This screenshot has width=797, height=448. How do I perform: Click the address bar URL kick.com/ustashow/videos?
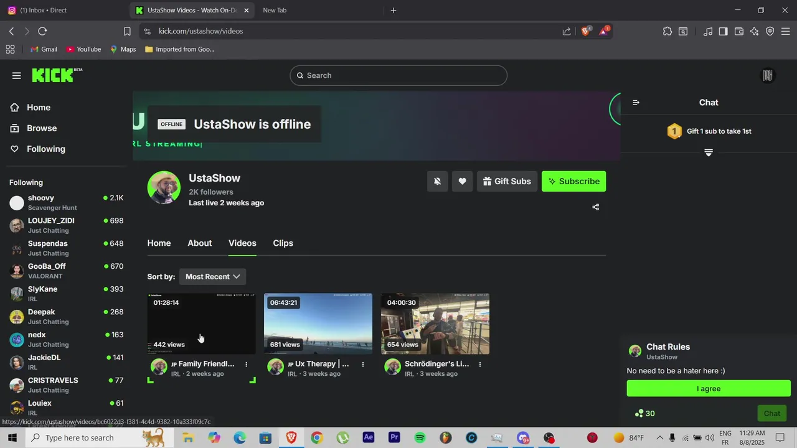click(200, 31)
